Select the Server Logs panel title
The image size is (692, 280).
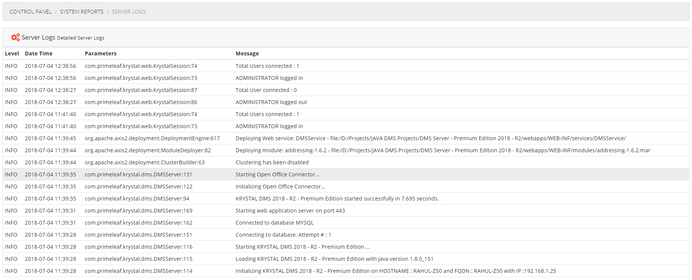point(38,37)
